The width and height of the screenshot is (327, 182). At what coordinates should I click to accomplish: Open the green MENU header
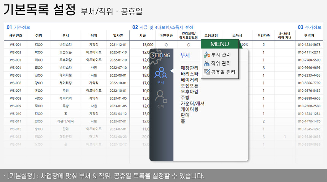click(219, 44)
